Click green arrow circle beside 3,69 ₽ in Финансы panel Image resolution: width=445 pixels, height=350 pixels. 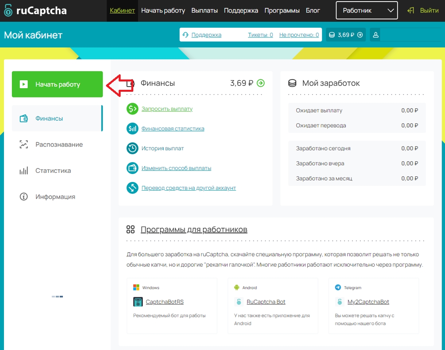tap(260, 83)
